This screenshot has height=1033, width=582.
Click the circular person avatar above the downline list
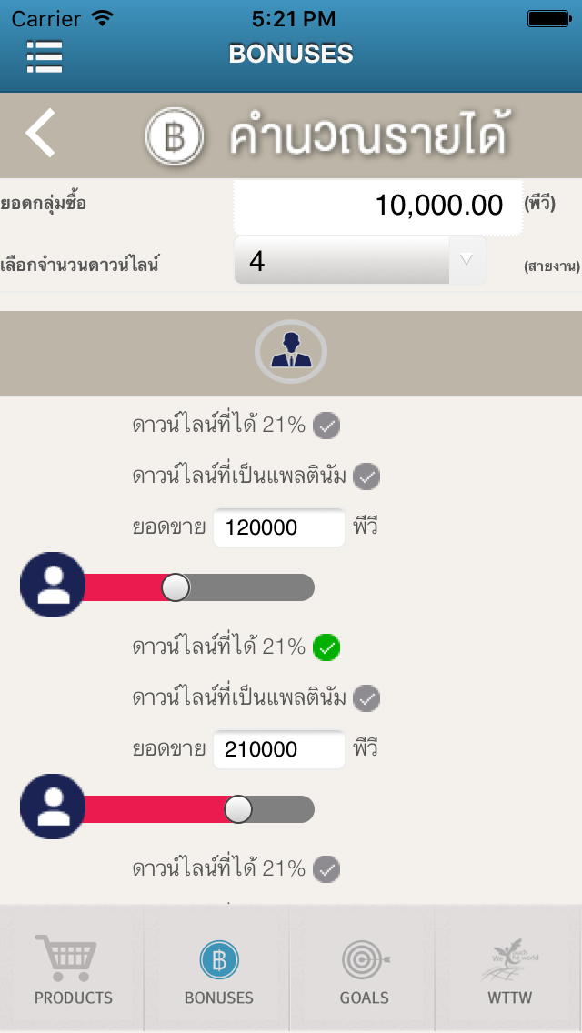click(290, 349)
